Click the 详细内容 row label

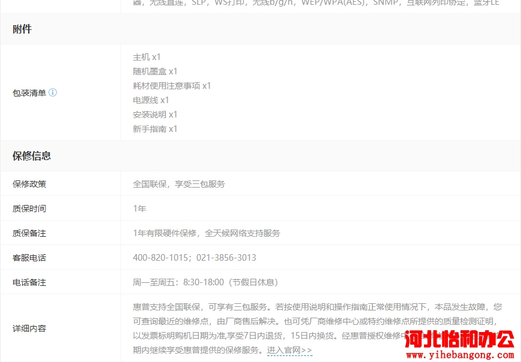[29, 328]
